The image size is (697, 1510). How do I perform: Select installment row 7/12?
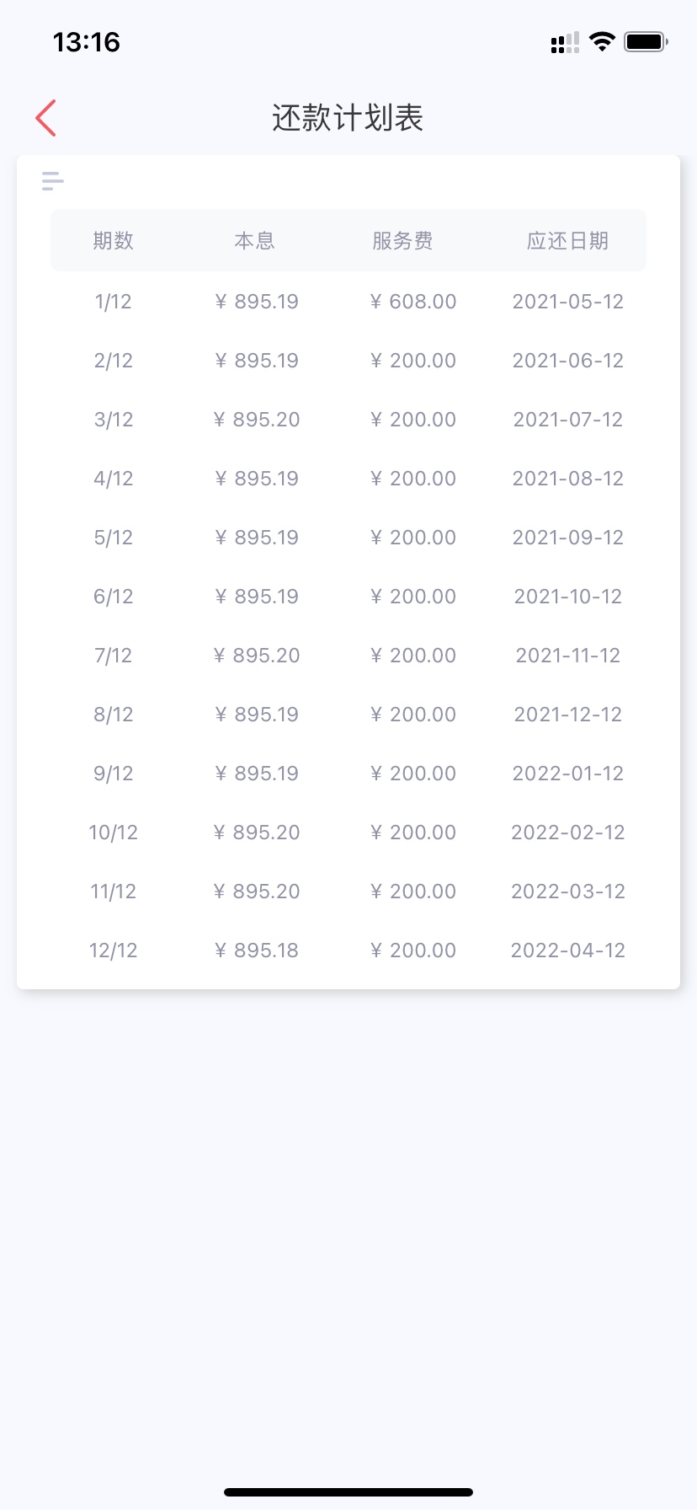tap(348, 656)
